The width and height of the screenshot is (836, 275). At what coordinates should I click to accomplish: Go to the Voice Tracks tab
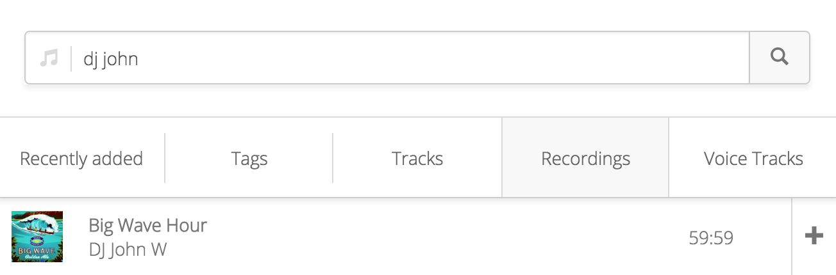753,158
